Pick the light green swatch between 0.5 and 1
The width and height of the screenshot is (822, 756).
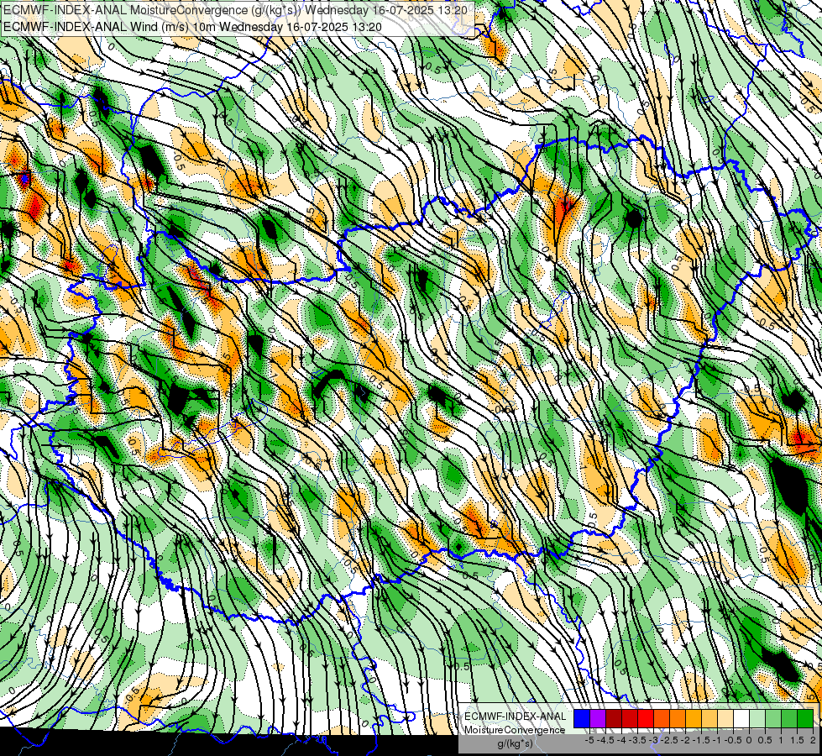coord(773,719)
